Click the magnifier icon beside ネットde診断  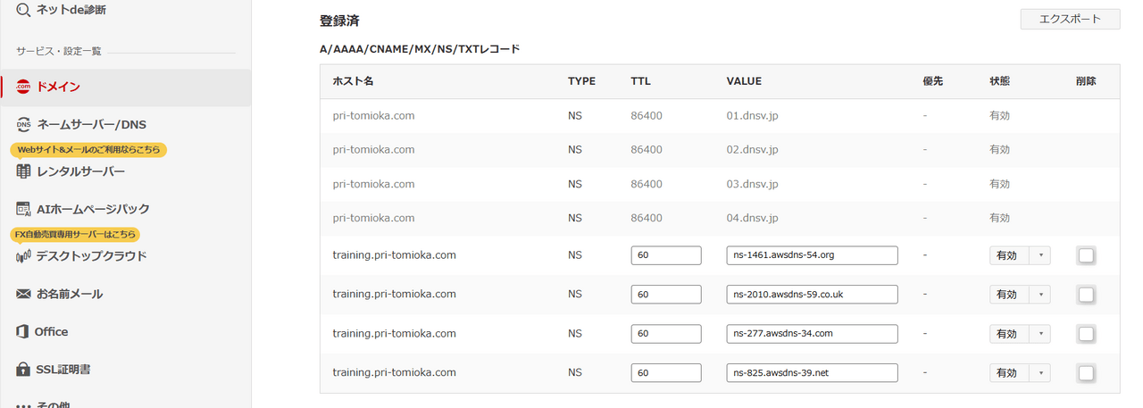(23, 10)
